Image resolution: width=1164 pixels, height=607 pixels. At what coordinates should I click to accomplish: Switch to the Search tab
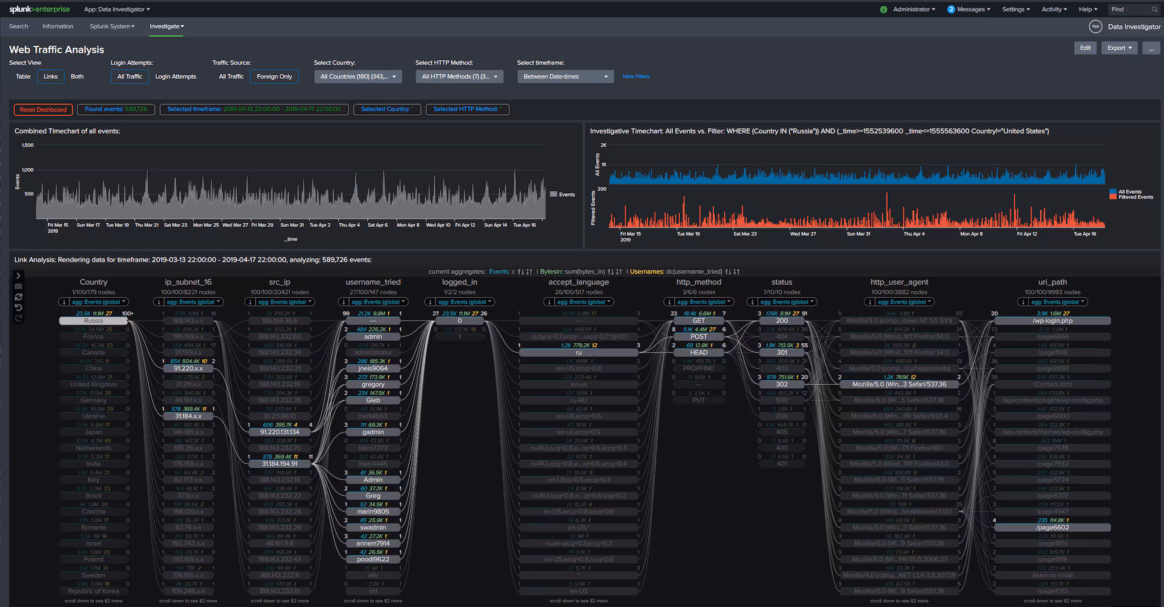[18, 26]
